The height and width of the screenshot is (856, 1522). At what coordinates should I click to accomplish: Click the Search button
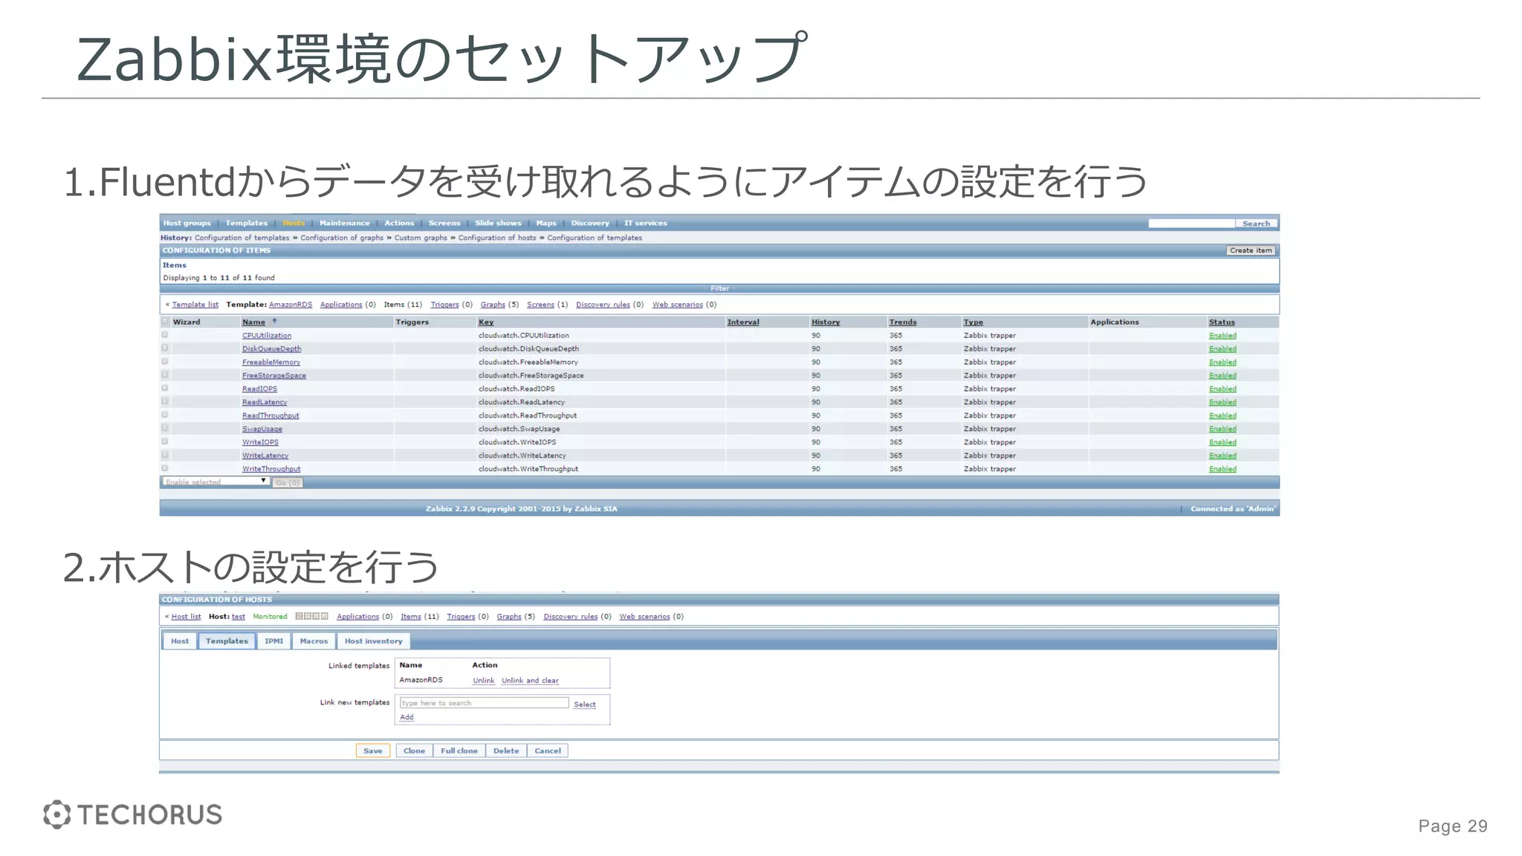pos(1256,224)
